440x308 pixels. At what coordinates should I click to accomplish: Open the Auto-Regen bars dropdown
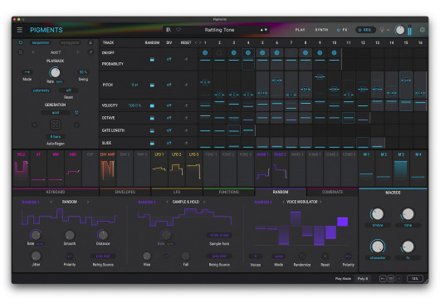tap(56, 137)
